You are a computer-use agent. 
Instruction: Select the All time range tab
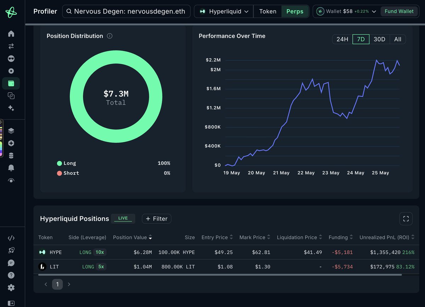coord(398,39)
